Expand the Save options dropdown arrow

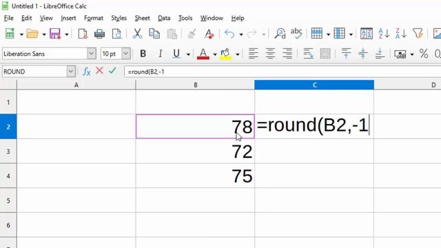coord(67,34)
